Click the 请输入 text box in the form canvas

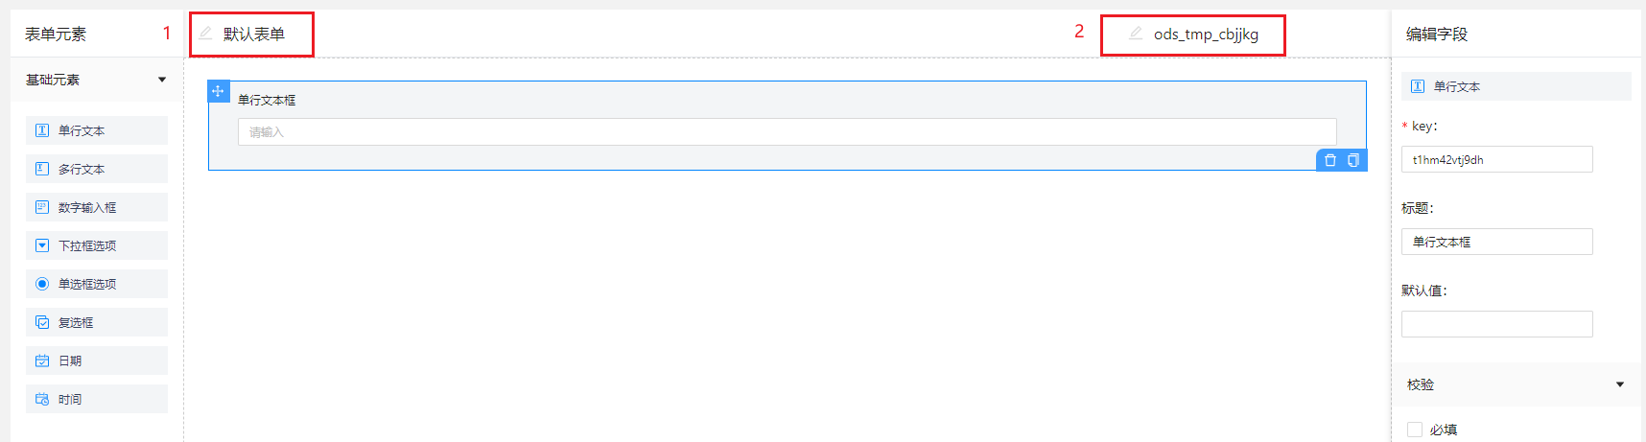pyautogui.click(x=787, y=132)
